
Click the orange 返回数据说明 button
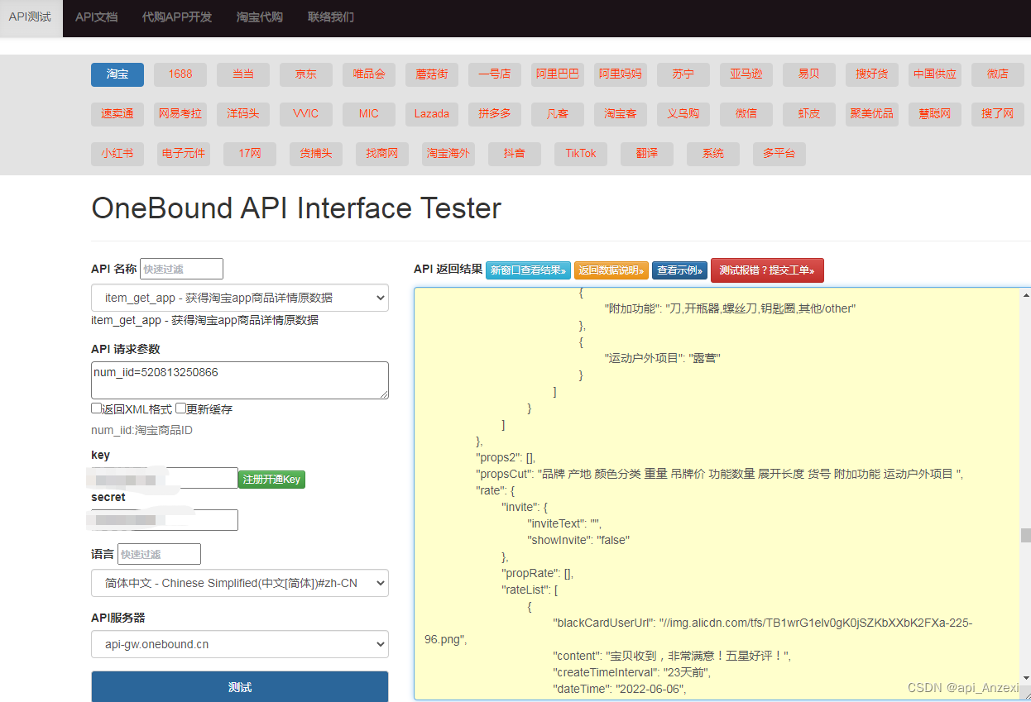[611, 270]
